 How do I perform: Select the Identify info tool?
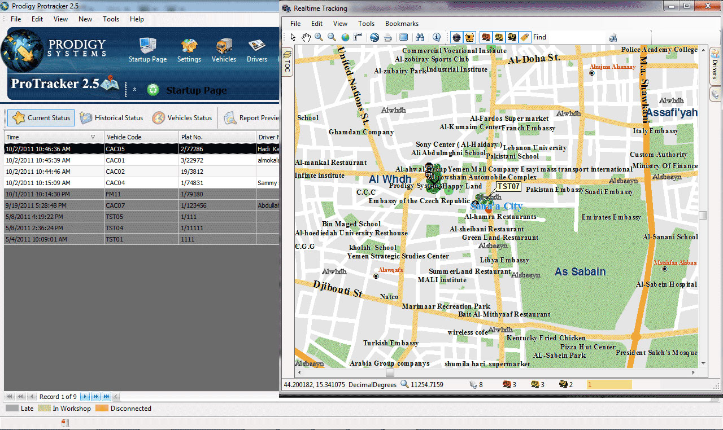click(x=436, y=37)
